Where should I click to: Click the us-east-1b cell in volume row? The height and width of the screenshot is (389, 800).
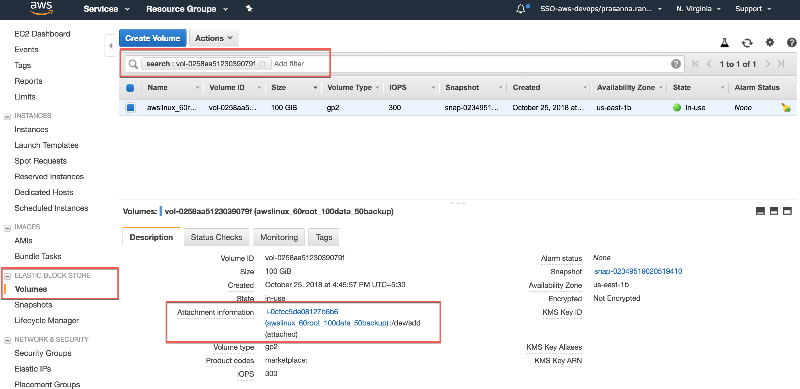(614, 107)
